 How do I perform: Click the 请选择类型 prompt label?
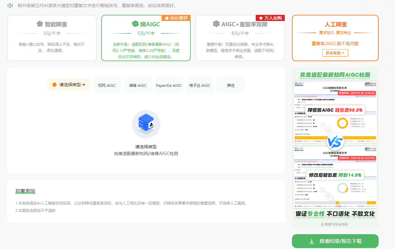click(x=69, y=85)
